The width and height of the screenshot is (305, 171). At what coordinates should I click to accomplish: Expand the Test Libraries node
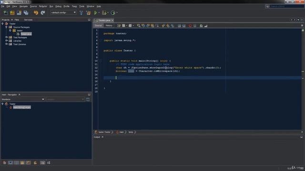click(6, 44)
